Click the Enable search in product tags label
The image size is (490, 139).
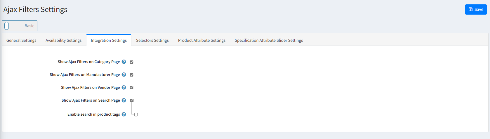(x=93, y=114)
